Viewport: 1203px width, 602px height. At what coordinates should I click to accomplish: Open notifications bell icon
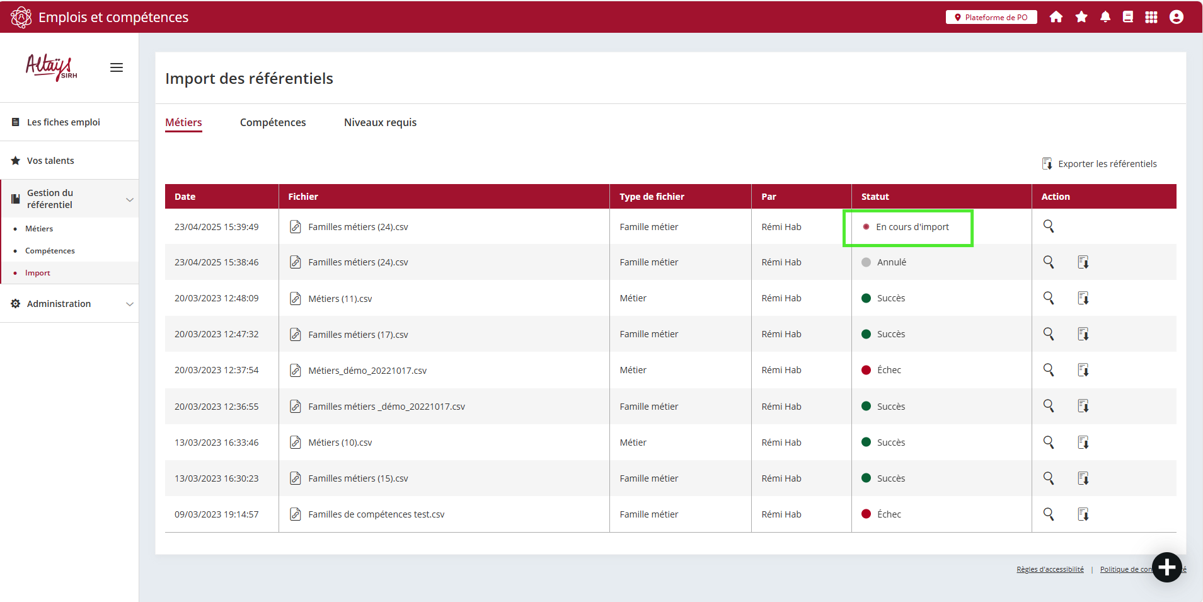pos(1105,17)
